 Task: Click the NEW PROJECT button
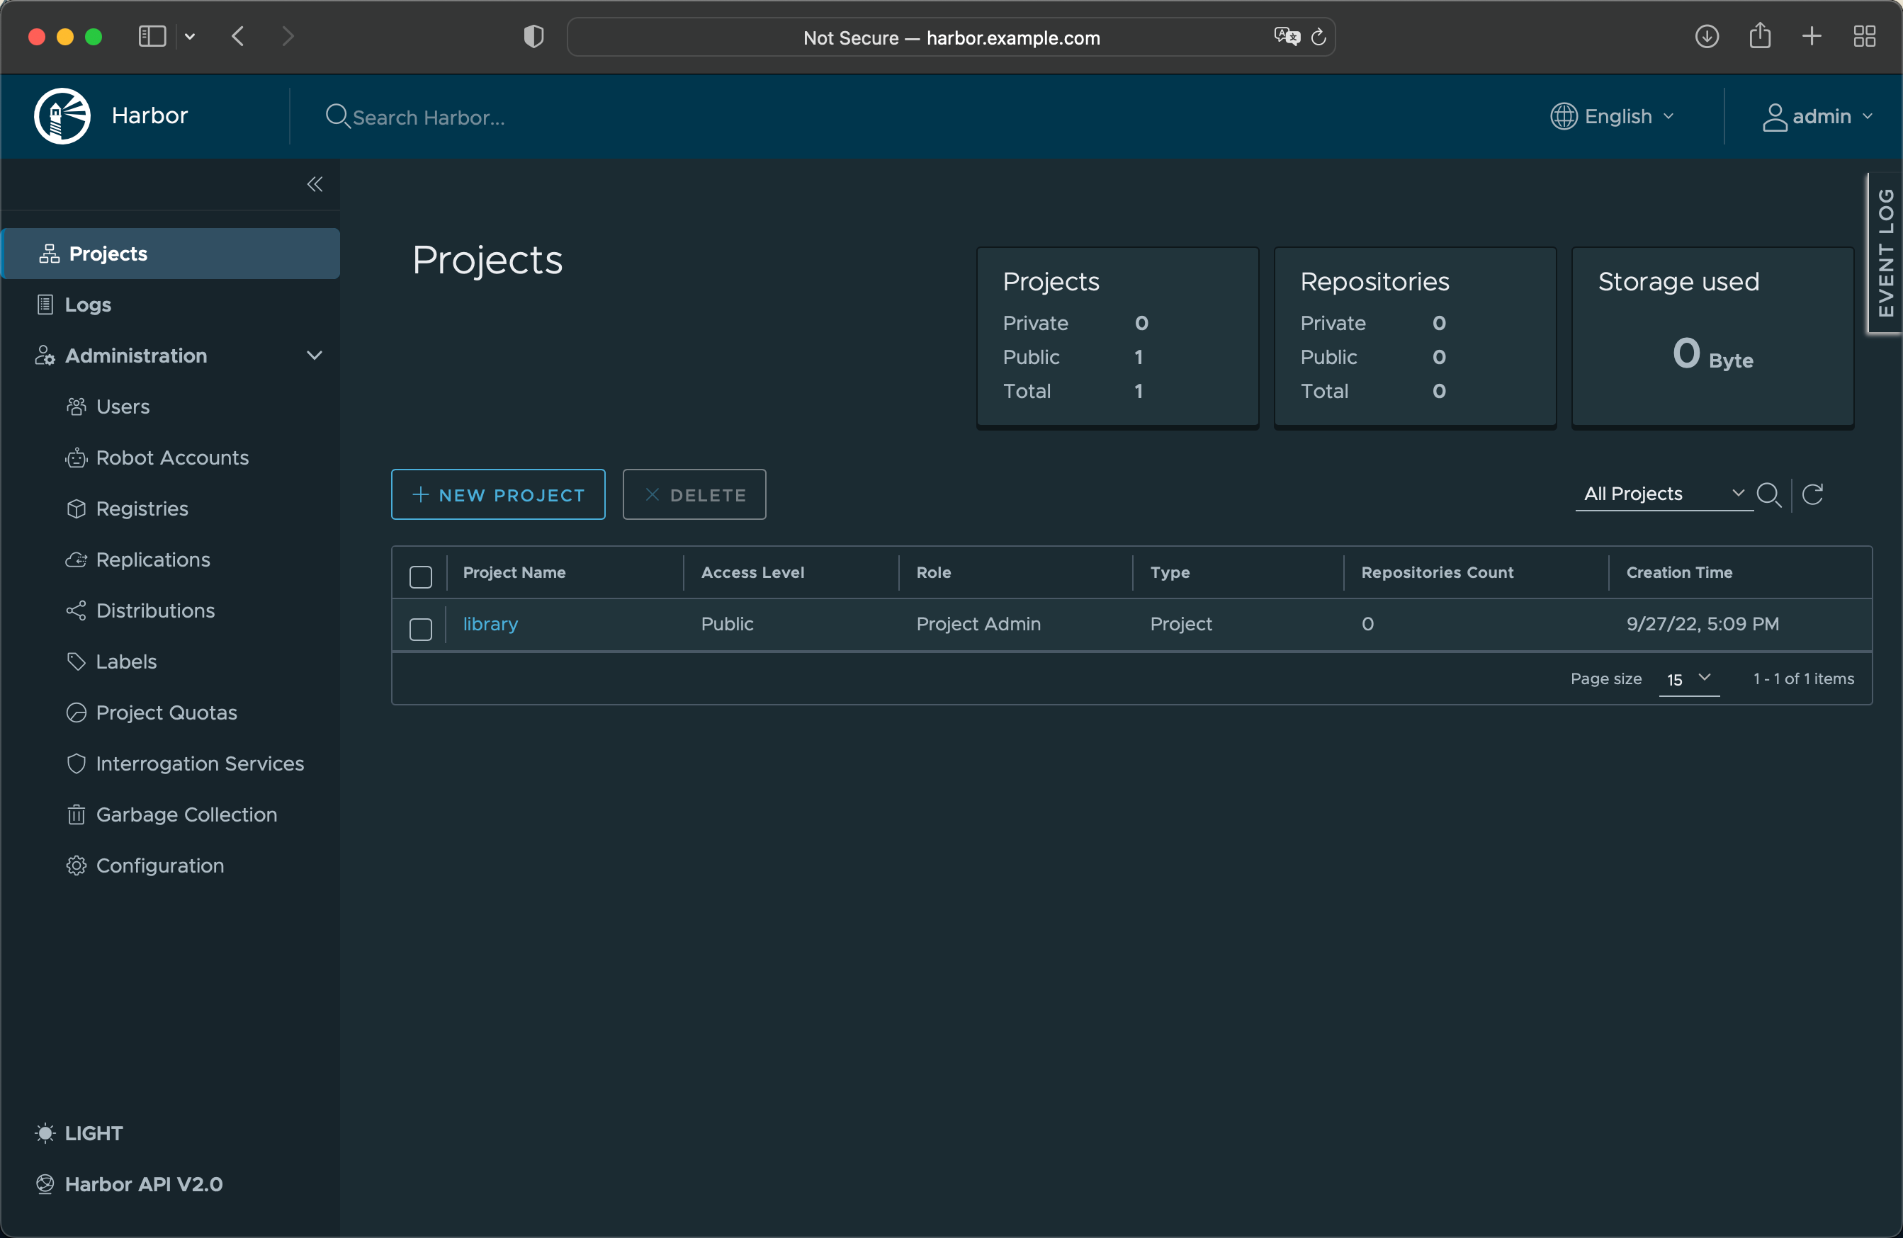pos(497,494)
